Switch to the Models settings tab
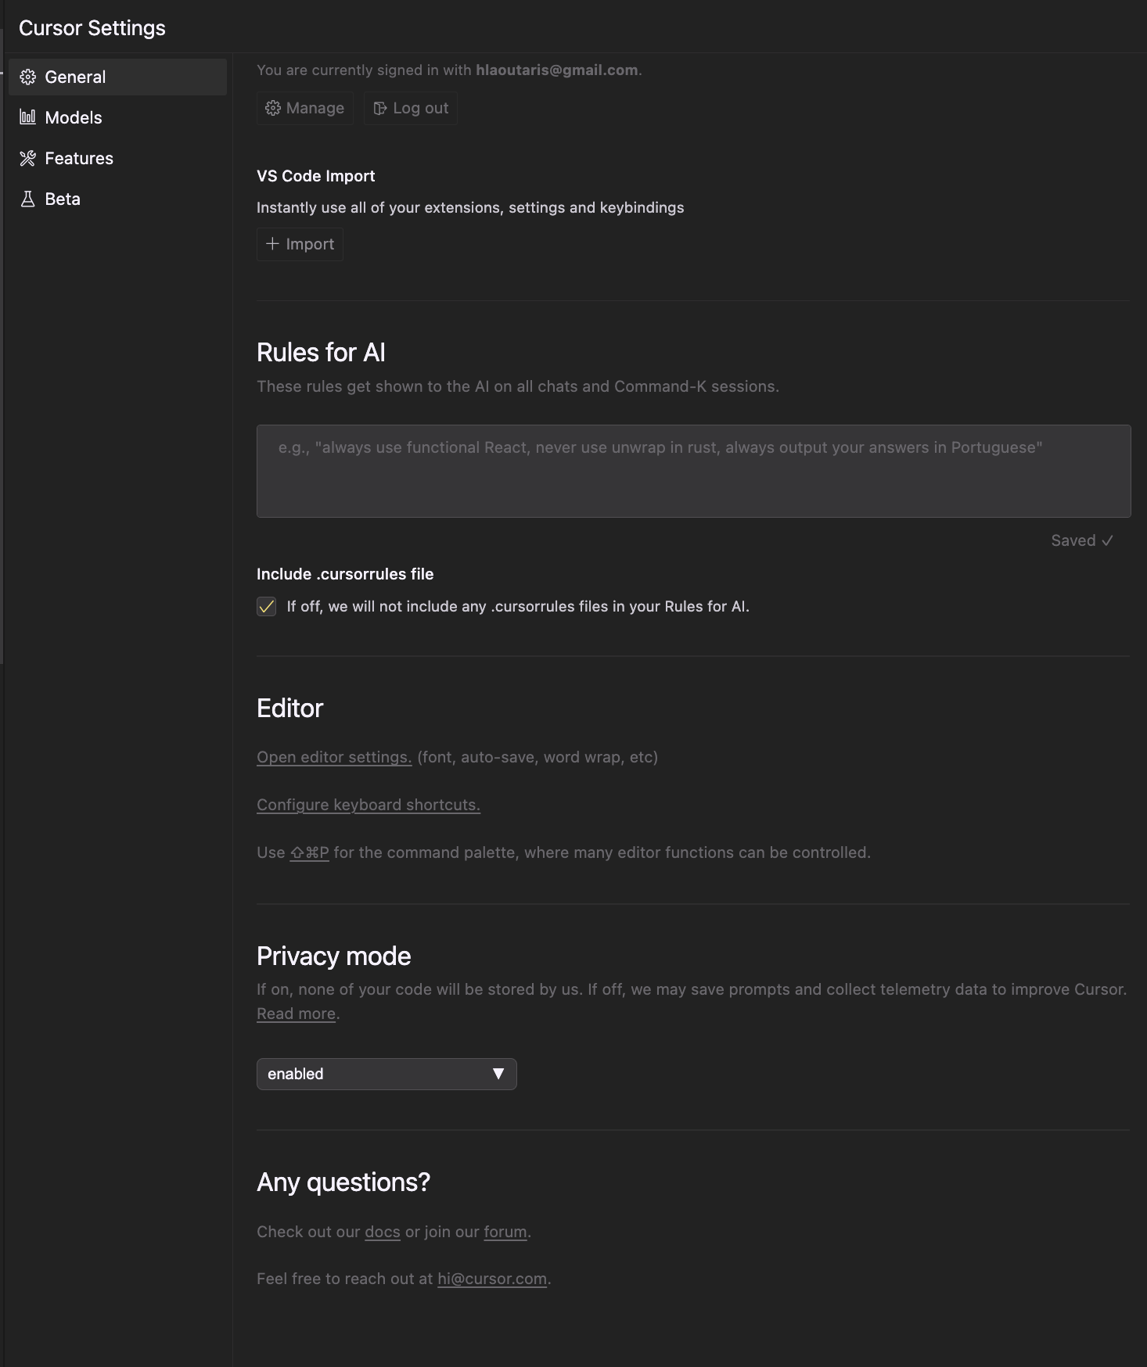The height and width of the screenshot is (1367, 1147). tap(74, 117)
